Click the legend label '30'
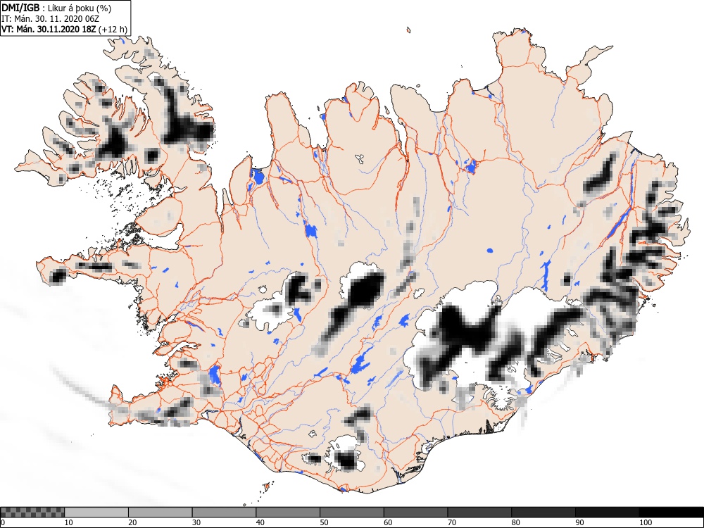Screen dimensions: 704x528 tap(196, 522)
